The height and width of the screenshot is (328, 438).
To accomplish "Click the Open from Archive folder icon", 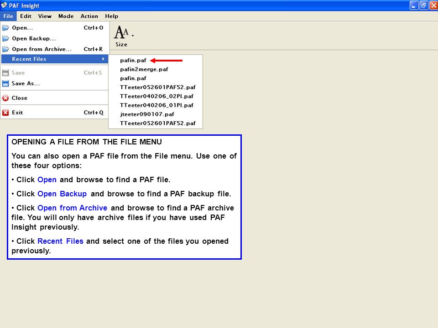I will pyautogui.click(x=5, y=49).
